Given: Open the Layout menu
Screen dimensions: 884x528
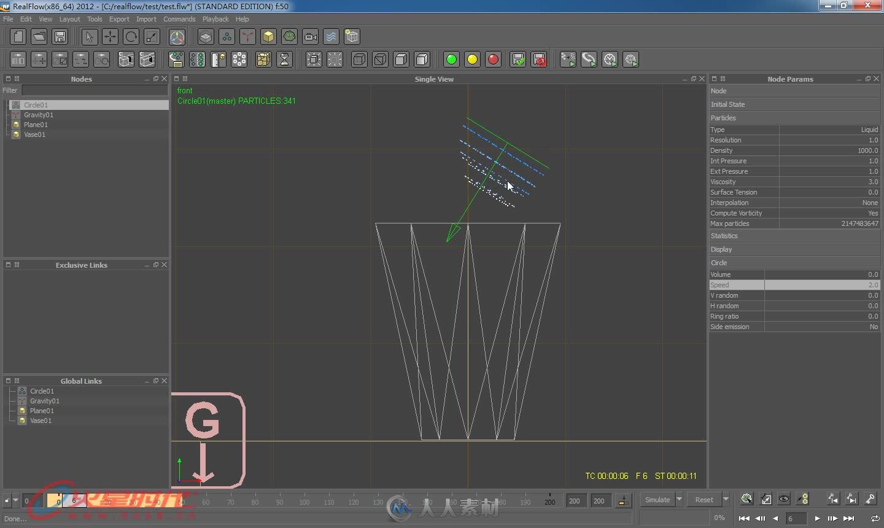Looking at the screenshot, I should 69,19.
